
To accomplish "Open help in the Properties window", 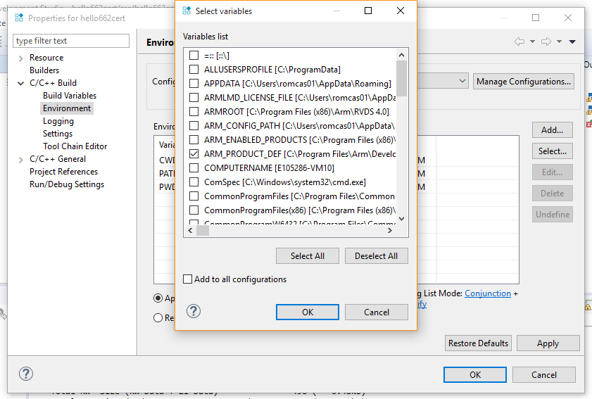I will point(26,374).
